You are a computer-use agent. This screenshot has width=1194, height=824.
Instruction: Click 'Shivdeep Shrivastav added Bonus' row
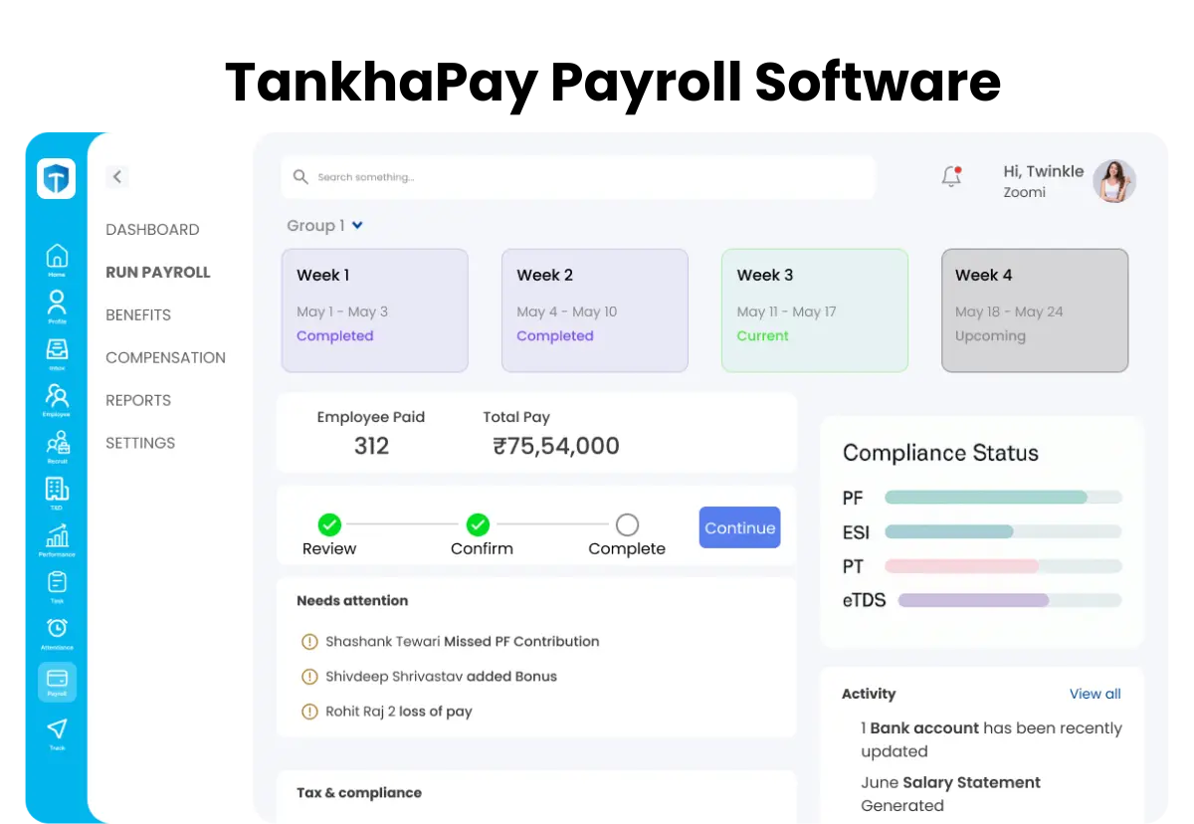[x=429, y=677]
